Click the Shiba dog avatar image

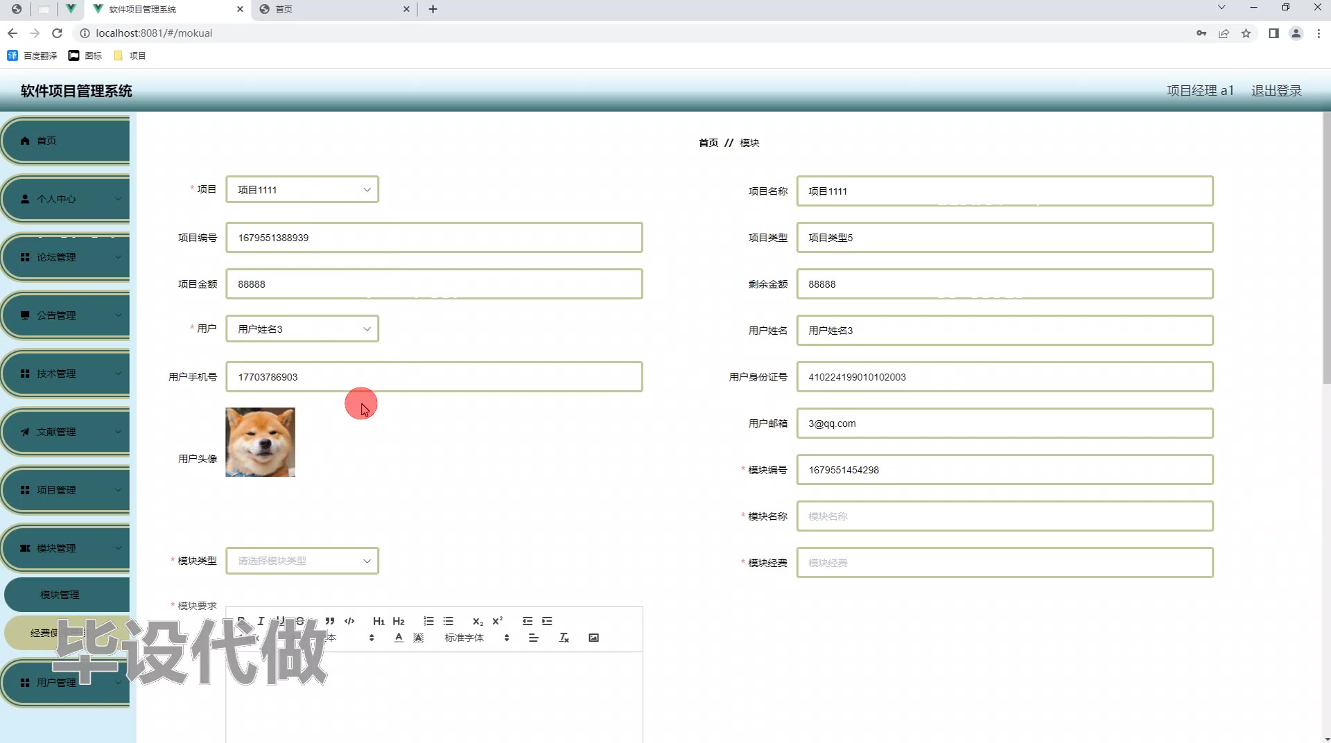260,442
